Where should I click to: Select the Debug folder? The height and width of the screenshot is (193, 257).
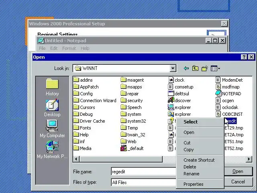pyautogui.click(x=83, y=114)
